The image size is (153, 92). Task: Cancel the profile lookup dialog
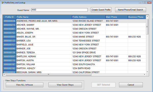131,85
